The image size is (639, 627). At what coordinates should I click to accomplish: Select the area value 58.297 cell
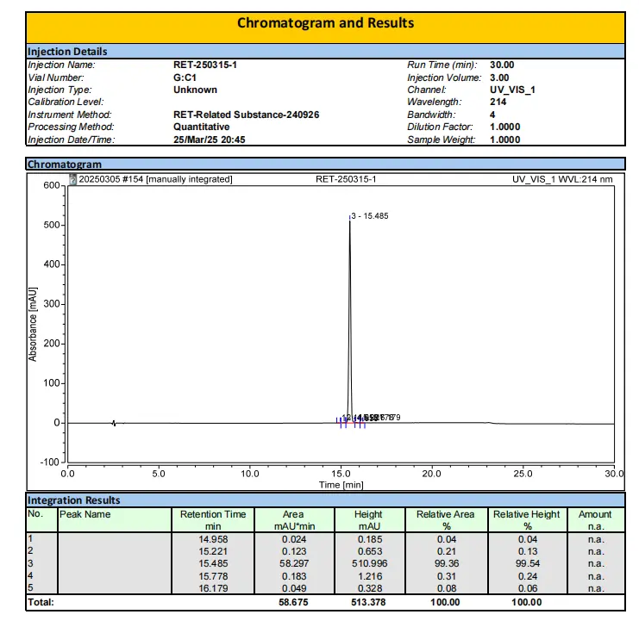coord(293,564)
